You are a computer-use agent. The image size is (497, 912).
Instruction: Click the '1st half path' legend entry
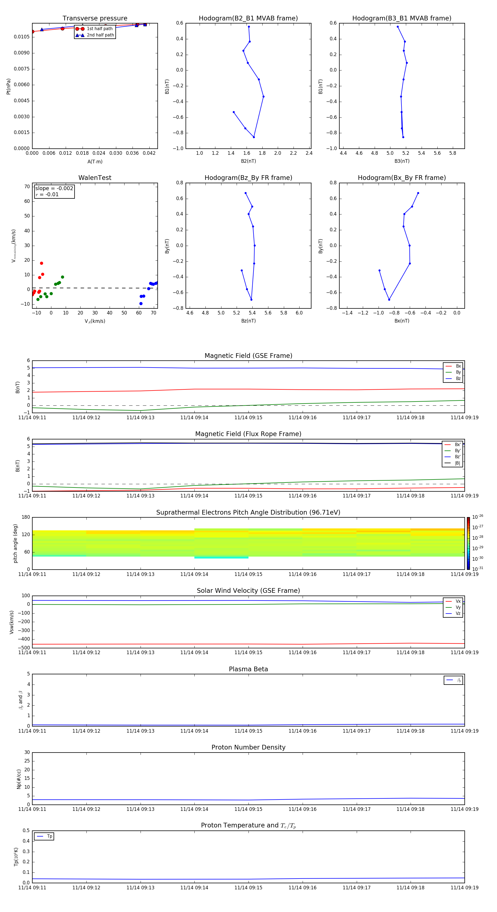point(94,29)
